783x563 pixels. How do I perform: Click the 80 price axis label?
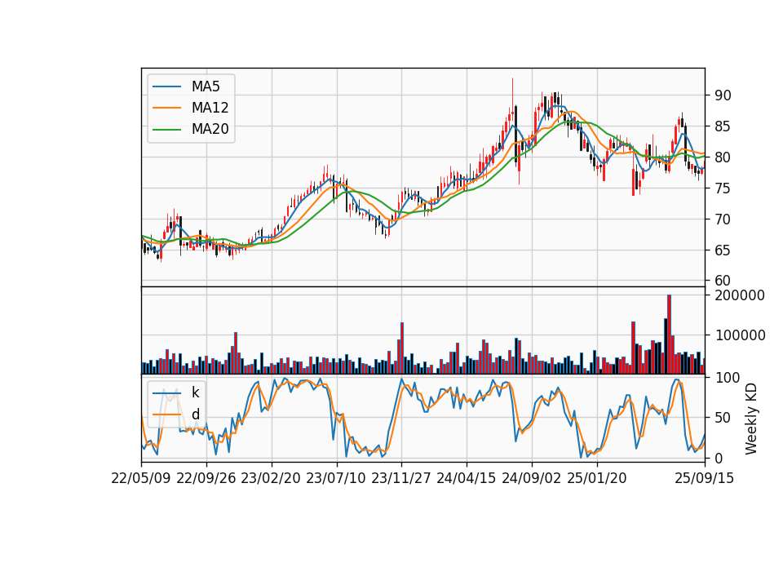pos(723,157)
